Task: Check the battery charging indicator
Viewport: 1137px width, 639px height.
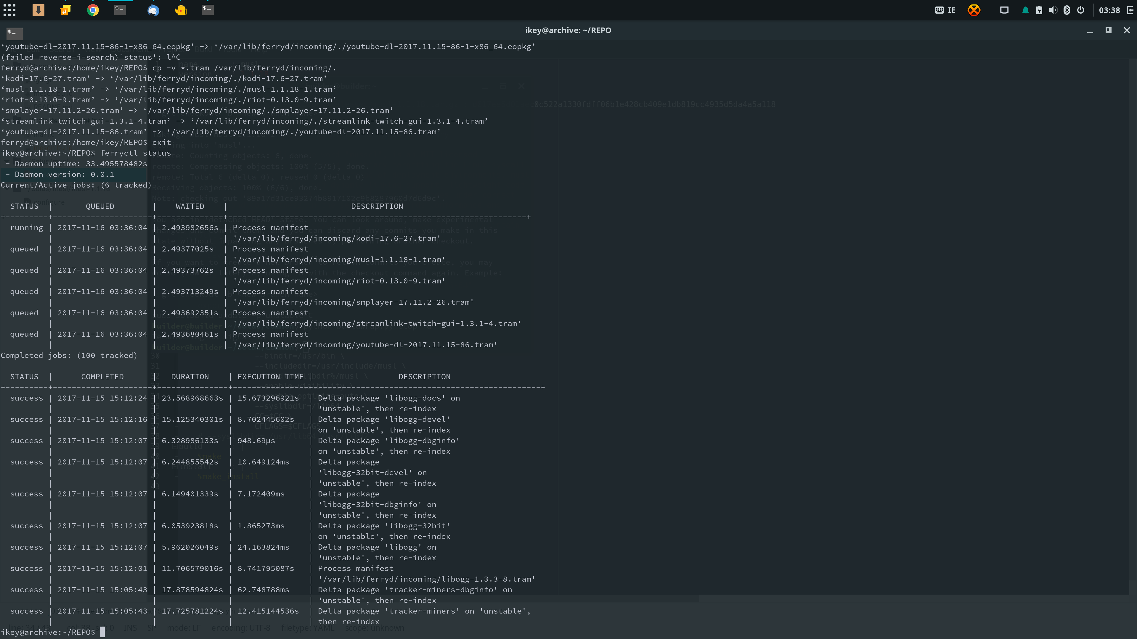Action: 1039,10
